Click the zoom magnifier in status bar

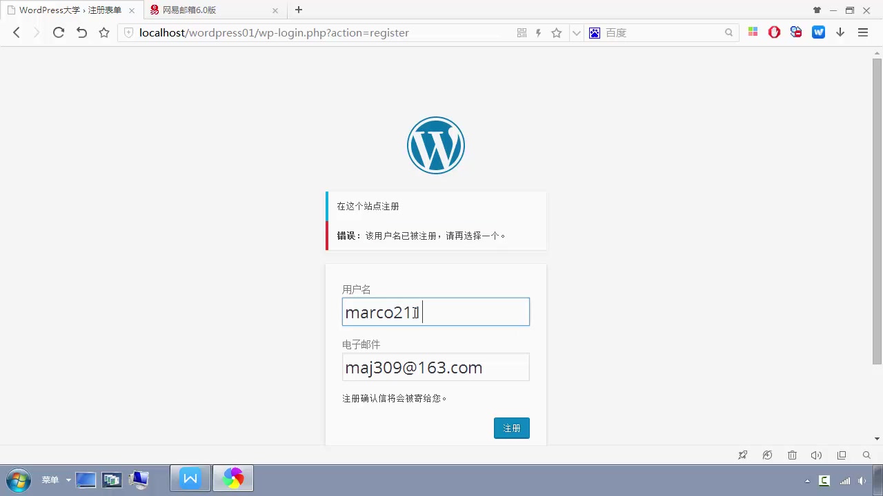tap(866, 455)
